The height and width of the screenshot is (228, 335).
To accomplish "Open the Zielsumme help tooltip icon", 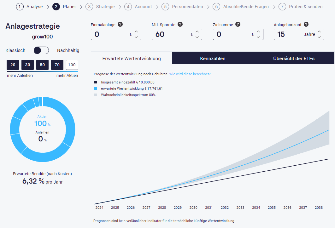I will click(238, 25).
